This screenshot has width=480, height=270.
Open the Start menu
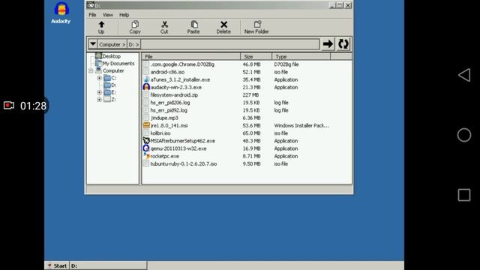(57, 265)
